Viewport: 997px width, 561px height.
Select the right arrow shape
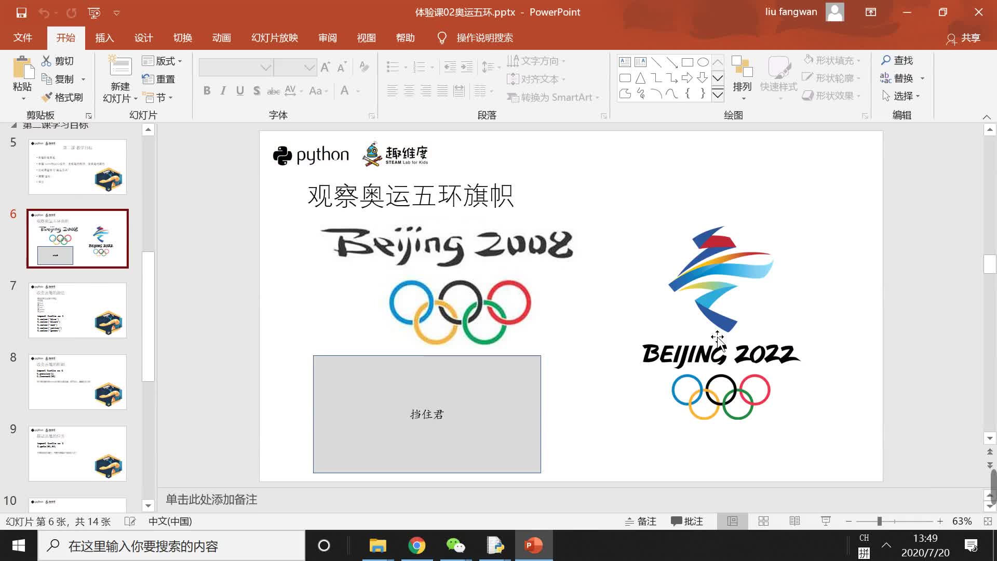687,78
